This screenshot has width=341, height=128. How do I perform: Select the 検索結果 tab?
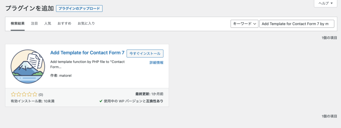point(18,23)
